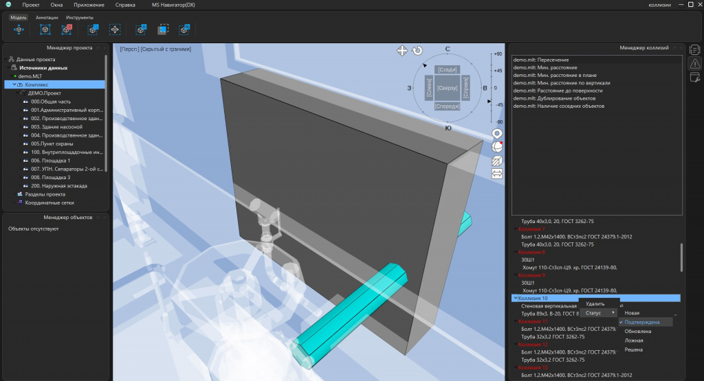Click the dashed-frame move arrows toolbar icon
The width and height of the screenshot is (704, 381).
pyautogui.click(x=115, y=30)
